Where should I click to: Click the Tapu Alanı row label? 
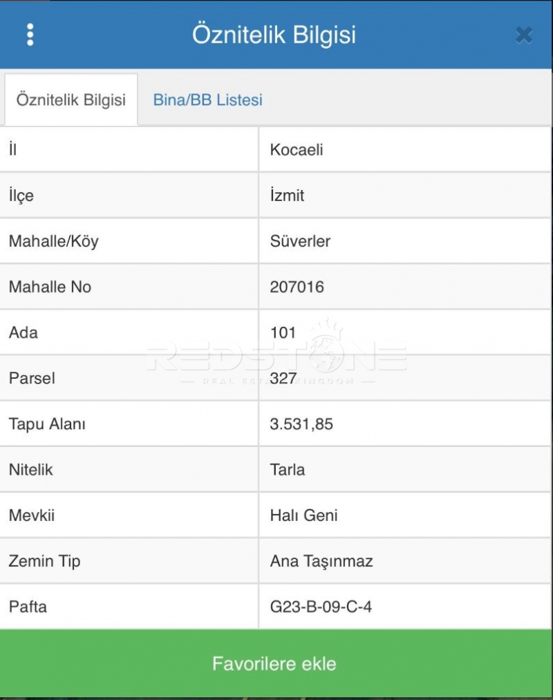(47, 424)
